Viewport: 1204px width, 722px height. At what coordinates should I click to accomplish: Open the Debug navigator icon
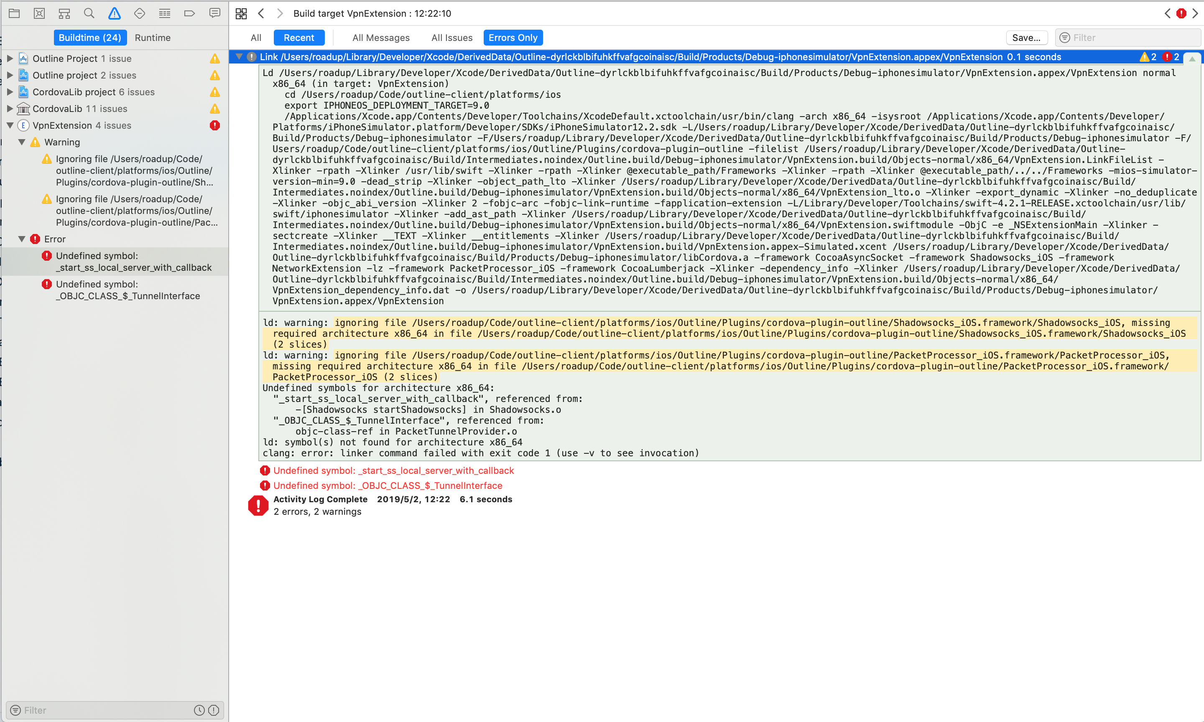[x=164, y=13]
